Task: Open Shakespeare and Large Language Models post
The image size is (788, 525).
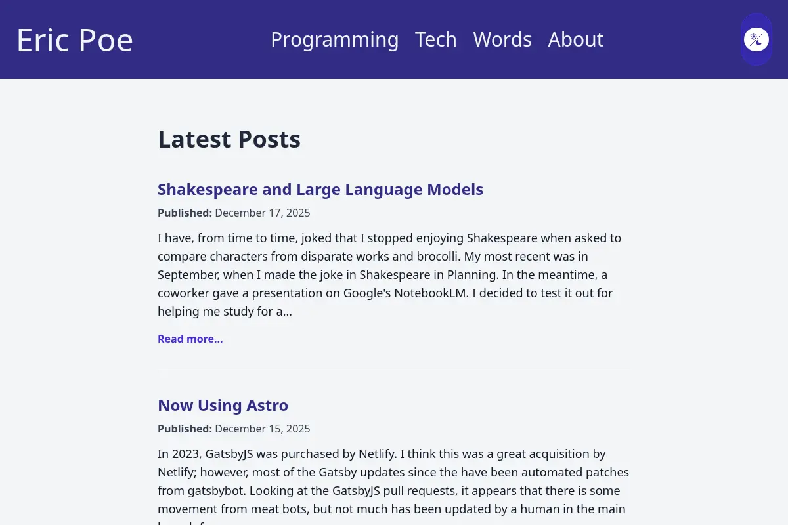Action: click(x=320, y=190)
